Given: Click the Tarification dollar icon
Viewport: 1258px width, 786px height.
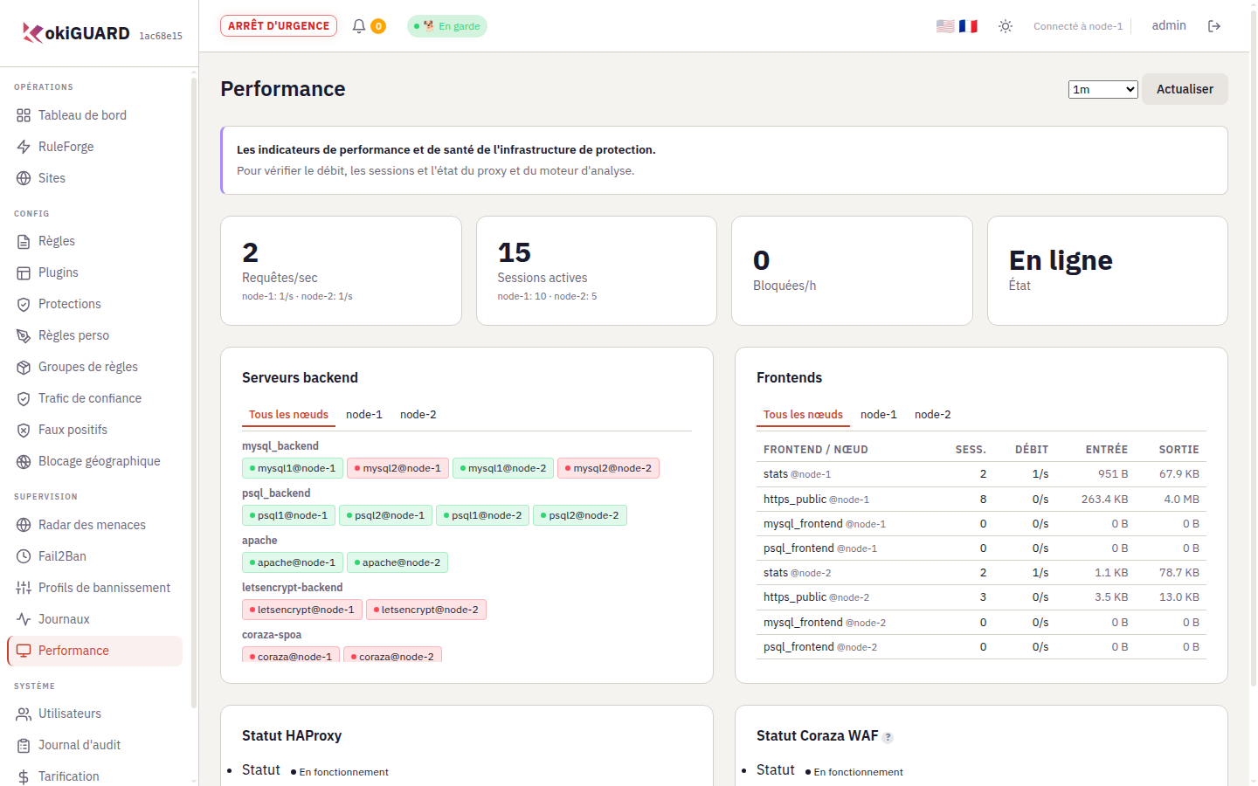Looking at the screenshot, I should pyautogui.click(x=24, y=776).
